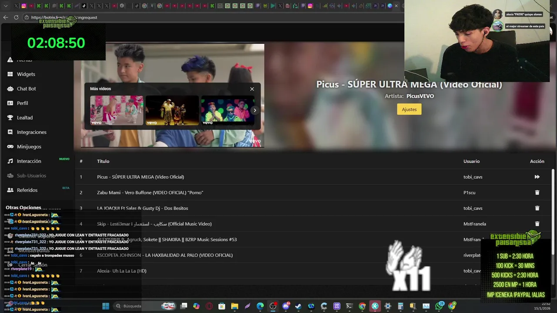Open Minijuegos in the sidebar
Viewport: 557px width, 313px height.
(29, 147)
